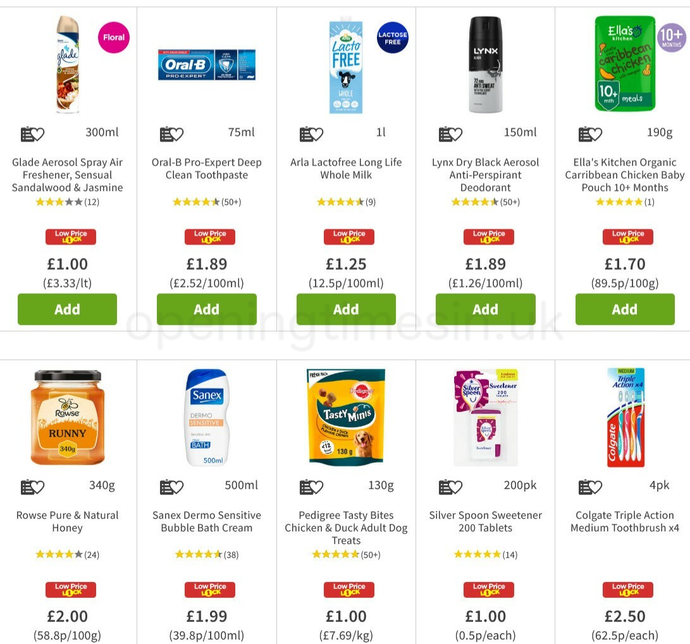The height and width of the screenshot is (644, 690).
Task: Add Arla Lactofree Whole Milk to basket
Action: 346,309
